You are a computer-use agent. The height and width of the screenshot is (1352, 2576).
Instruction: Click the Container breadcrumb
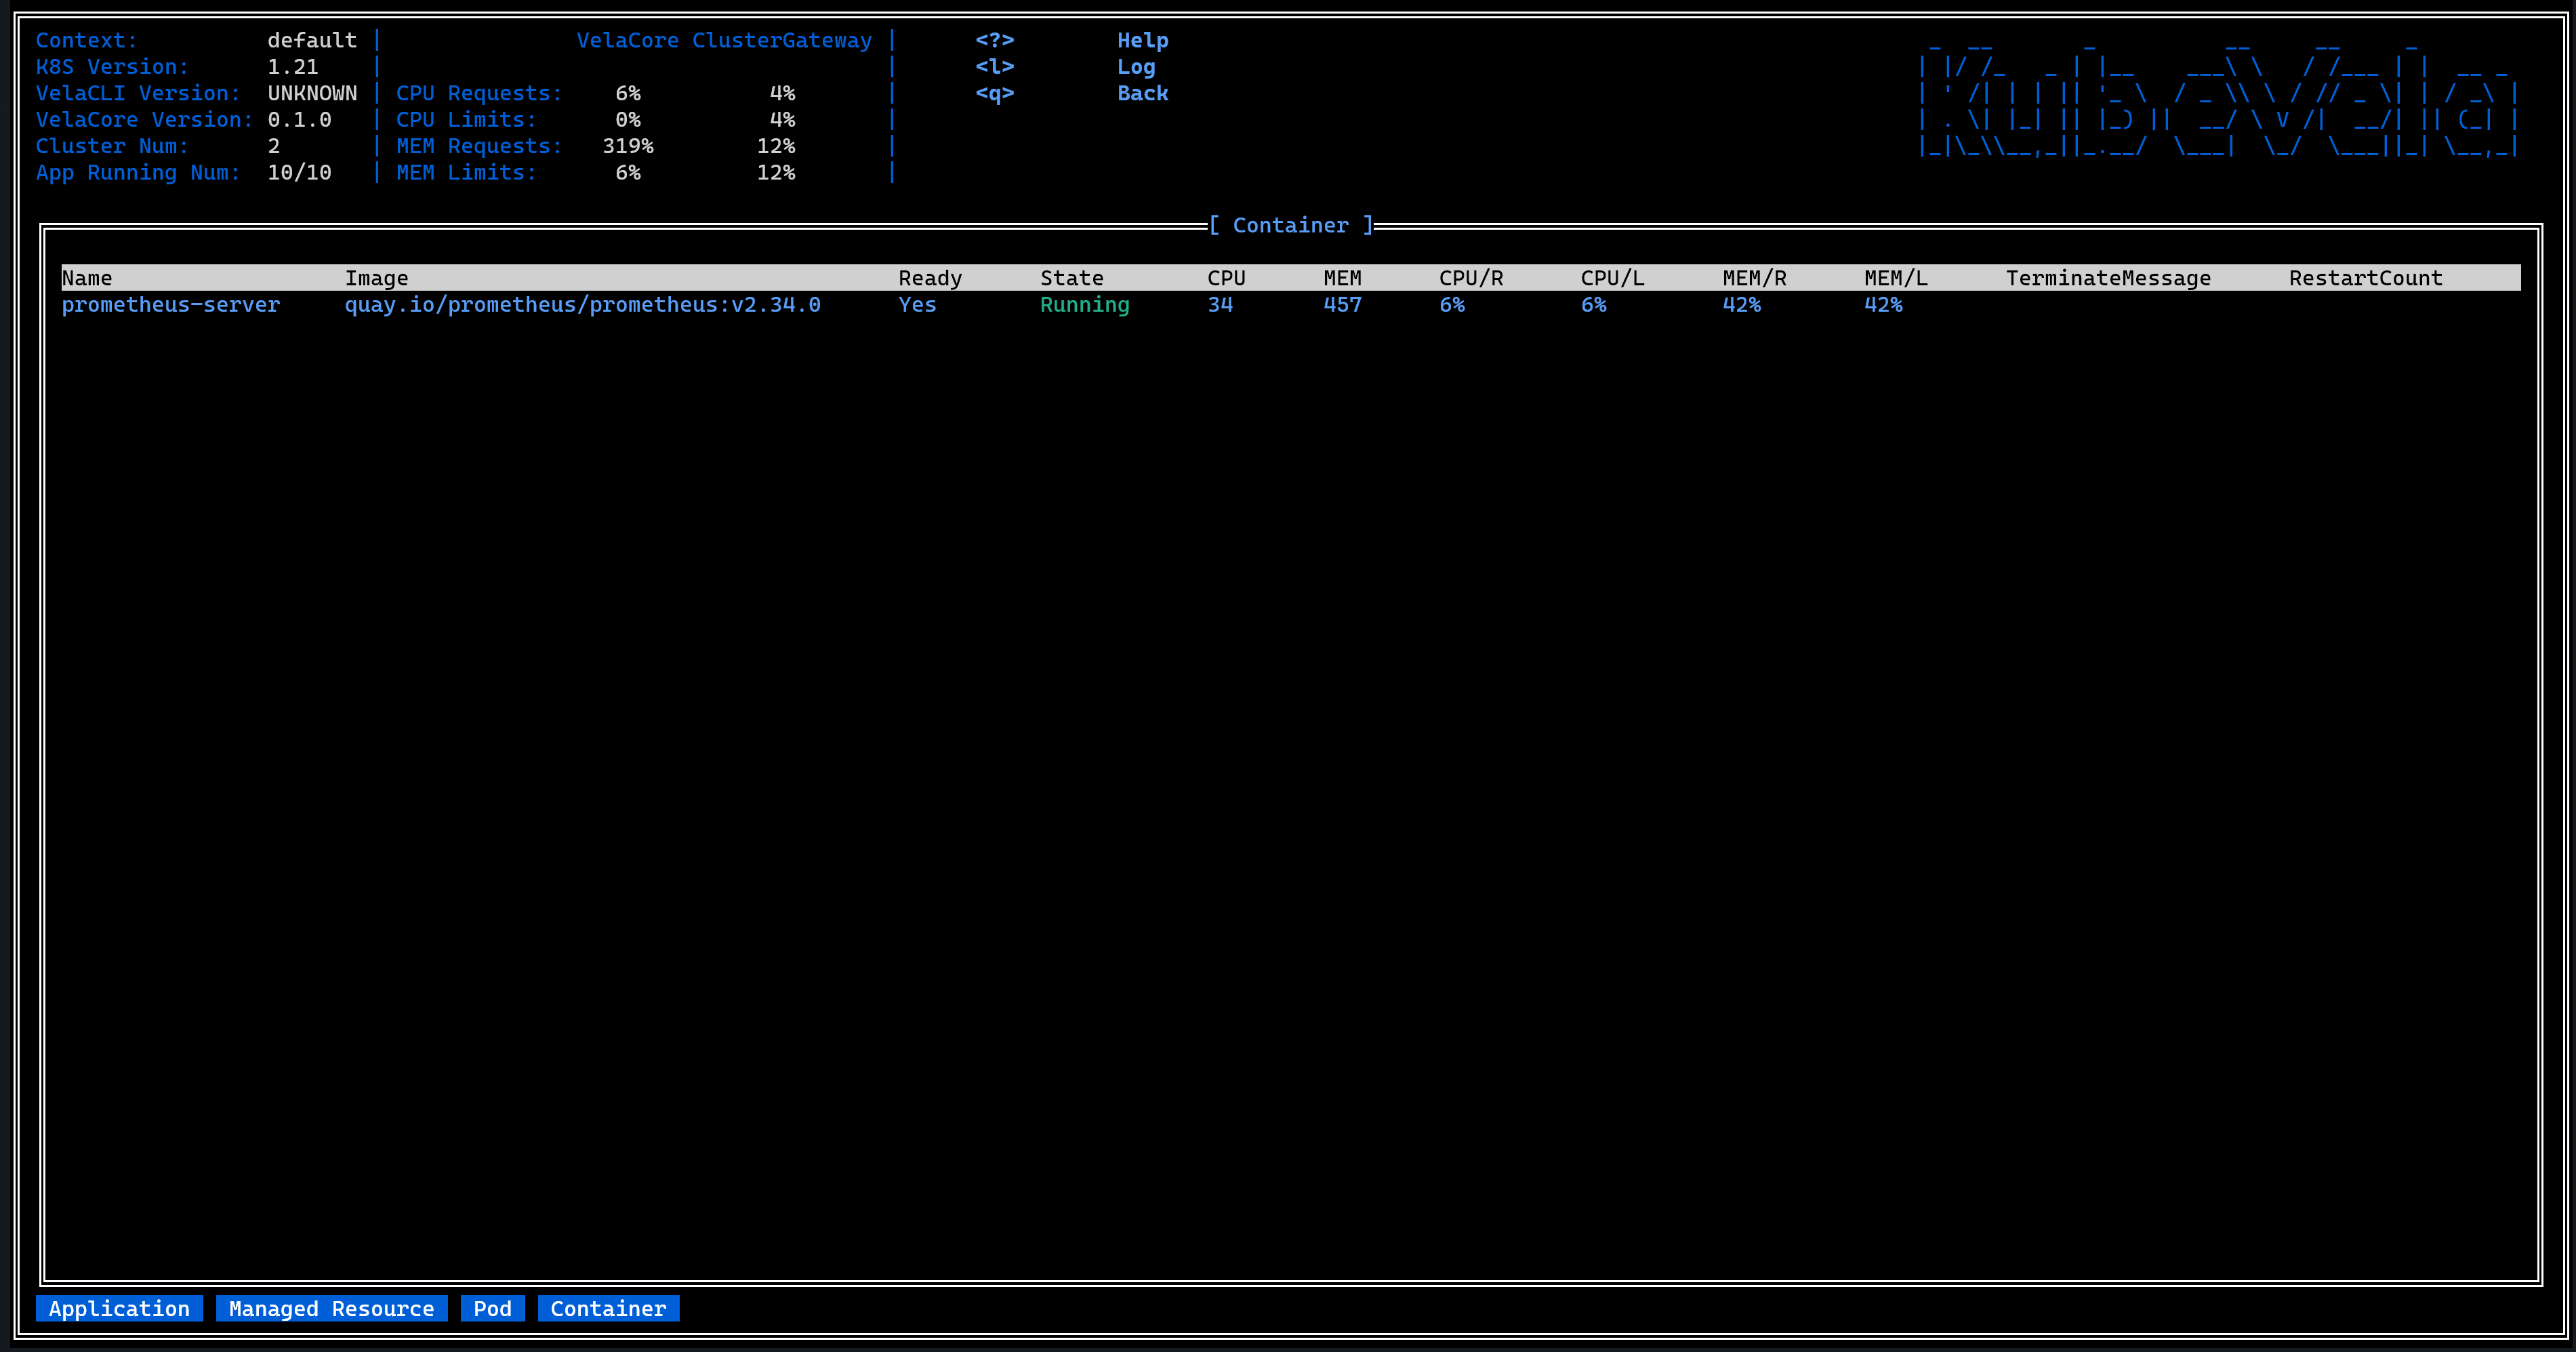tap(608, 1308)
